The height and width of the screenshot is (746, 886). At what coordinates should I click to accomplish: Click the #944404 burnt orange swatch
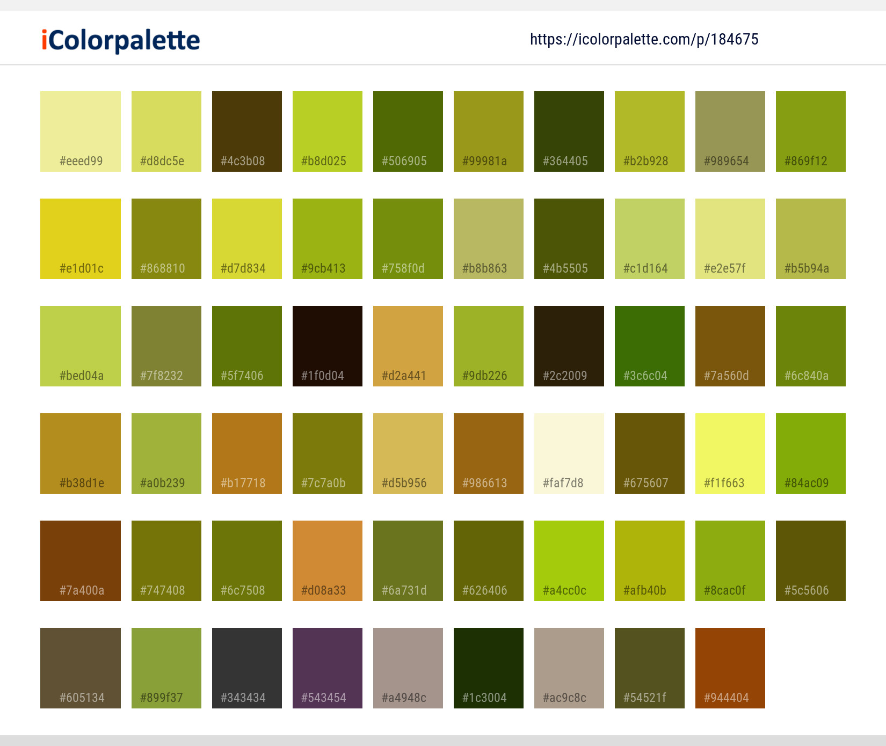point(730,668)
